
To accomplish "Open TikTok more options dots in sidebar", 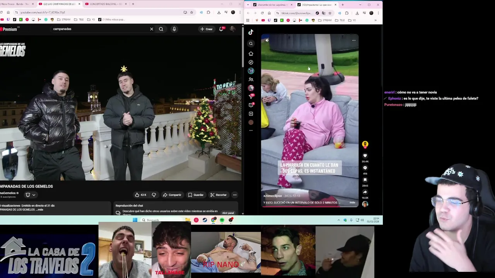I will [x=251, y=131].
